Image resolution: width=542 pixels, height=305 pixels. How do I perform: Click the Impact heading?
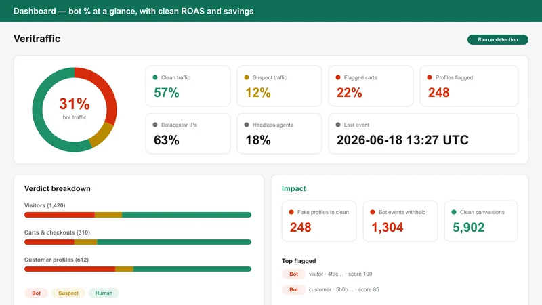pos(294,189)
